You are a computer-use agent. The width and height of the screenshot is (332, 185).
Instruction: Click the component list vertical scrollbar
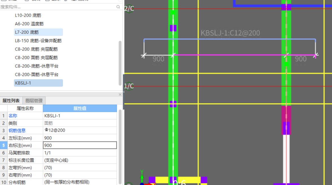tap(120, 63)
